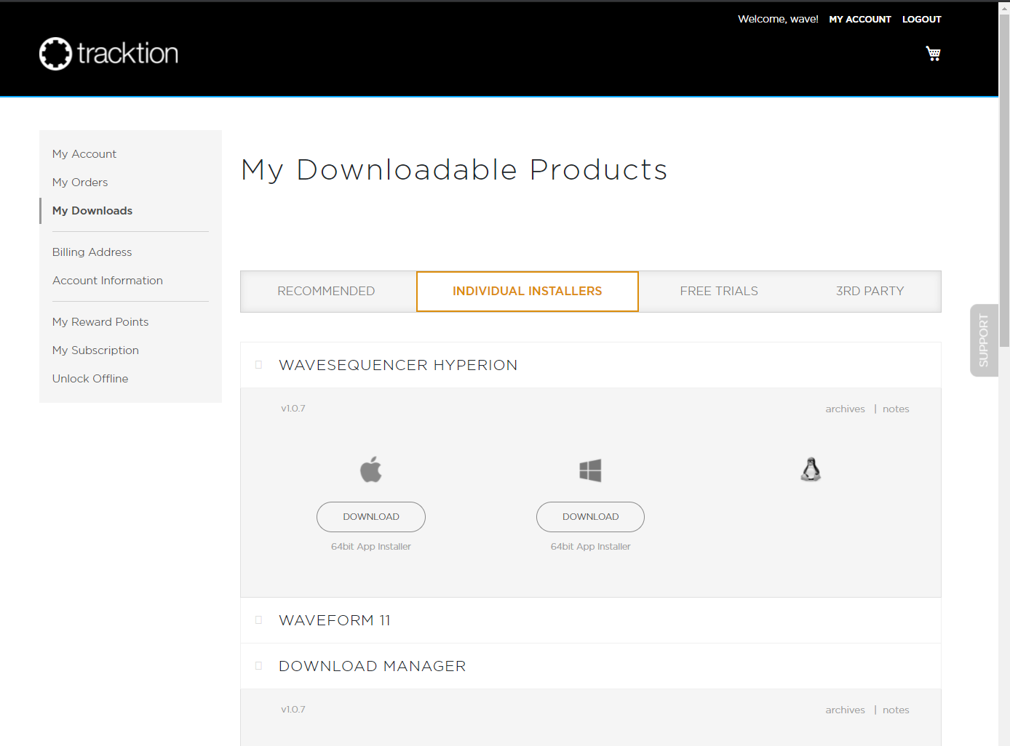Open Download Manager archives link

click(845, 710)
